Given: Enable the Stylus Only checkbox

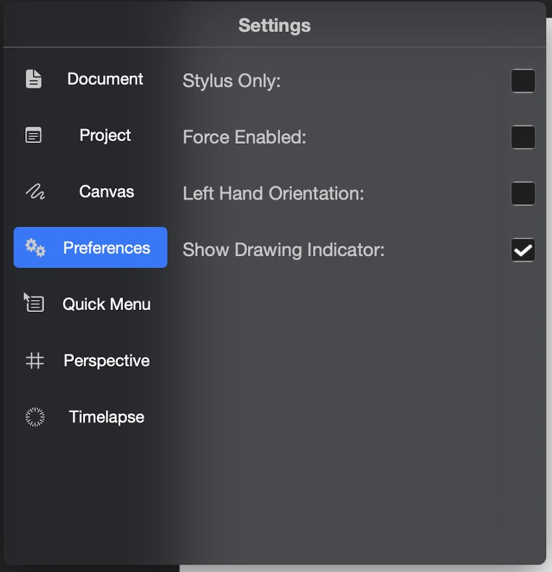Looking at the screenshot, I should (x=523, y=81).
